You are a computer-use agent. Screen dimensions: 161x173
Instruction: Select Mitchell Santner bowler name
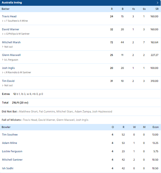12,160
